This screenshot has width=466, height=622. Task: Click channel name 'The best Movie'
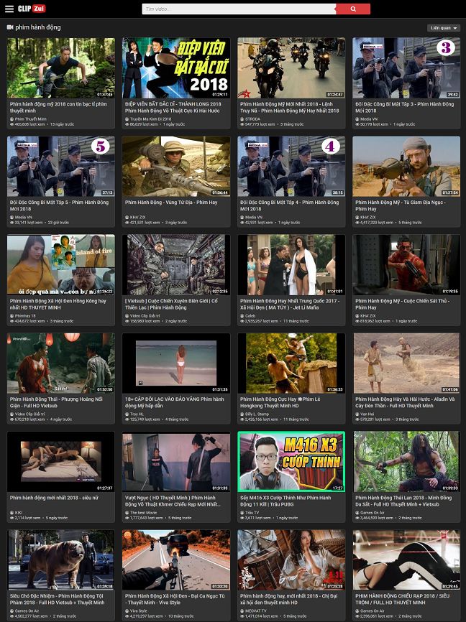click(x=143, y=513)
